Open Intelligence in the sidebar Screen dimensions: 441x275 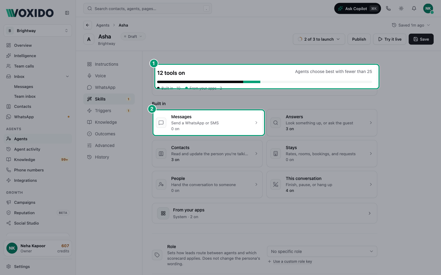point(38,56)
